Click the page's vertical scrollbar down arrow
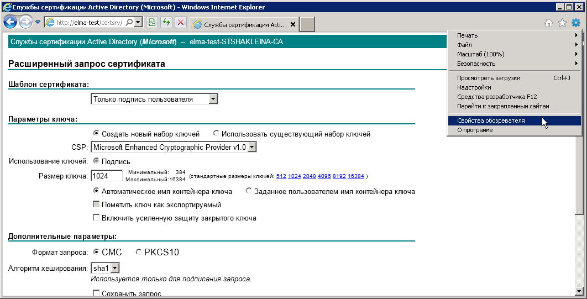 [x=579, y=291]
